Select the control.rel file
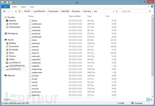Screen dimensions: 155x106 [x=36, y=30]
